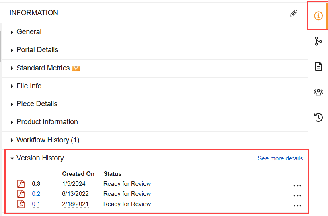
Task: Open the branch workflow icon in sidebar
Action: click(x=318, y=41)
